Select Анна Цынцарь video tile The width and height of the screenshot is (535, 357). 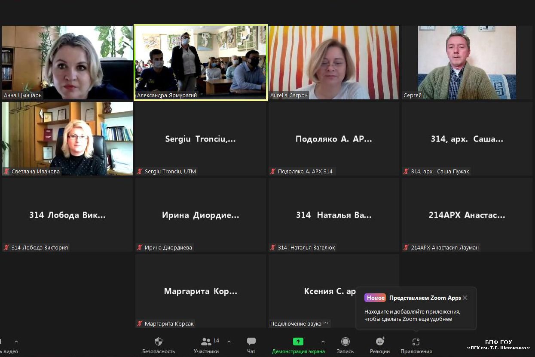coord(67,63)
